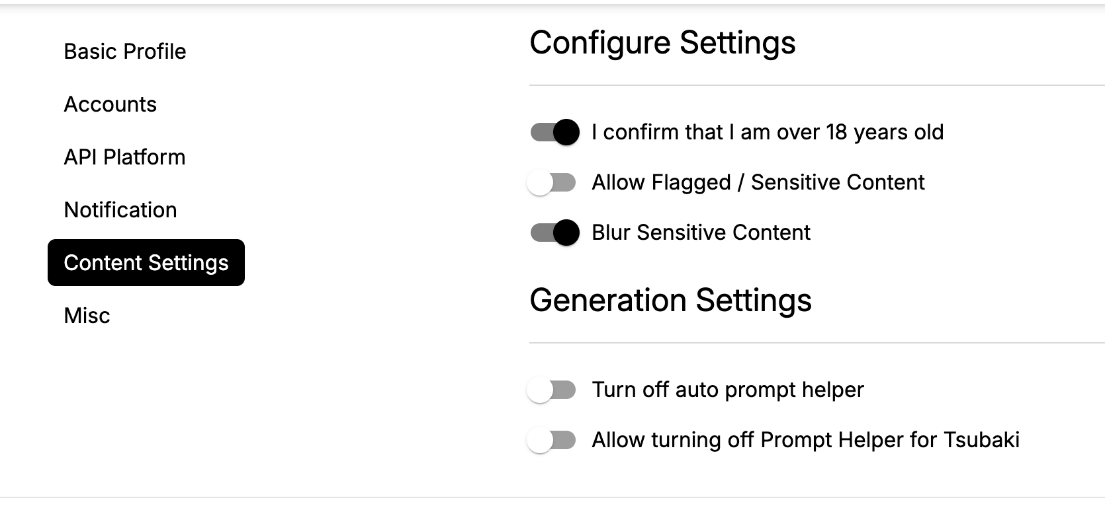Image resolution: width=1105 pixels, height=506 pixels.
Task: Enable the Allow Flagged / Sensitive Content switch
Action: (x=552, y=182)
